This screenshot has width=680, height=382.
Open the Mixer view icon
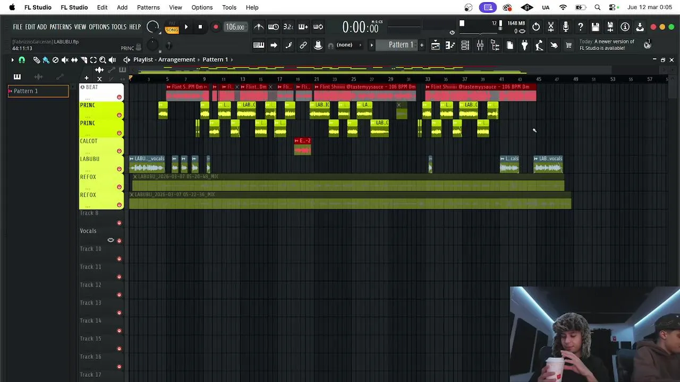point(480,46)
